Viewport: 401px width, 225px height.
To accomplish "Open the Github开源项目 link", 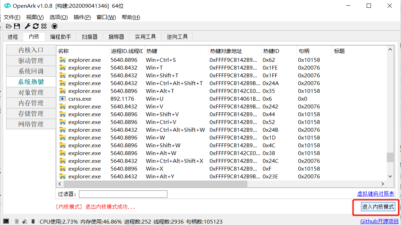I will [379, 221].
